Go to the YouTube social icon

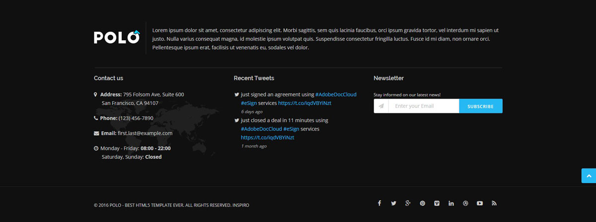pyautogui.click(x=480, y=203)
